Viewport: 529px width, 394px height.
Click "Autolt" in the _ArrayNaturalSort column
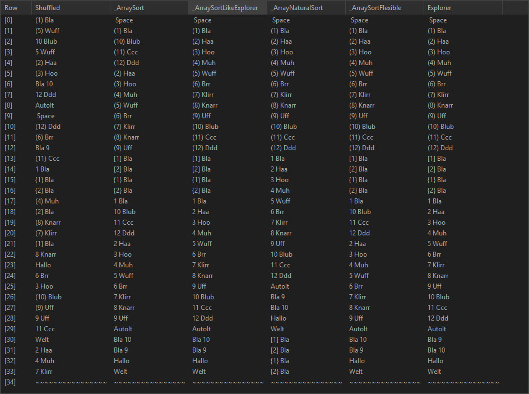[280, 286]
